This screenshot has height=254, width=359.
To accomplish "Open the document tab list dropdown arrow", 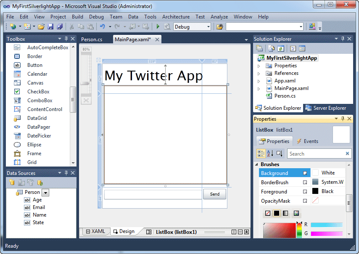I will click(x=246, y=40).
